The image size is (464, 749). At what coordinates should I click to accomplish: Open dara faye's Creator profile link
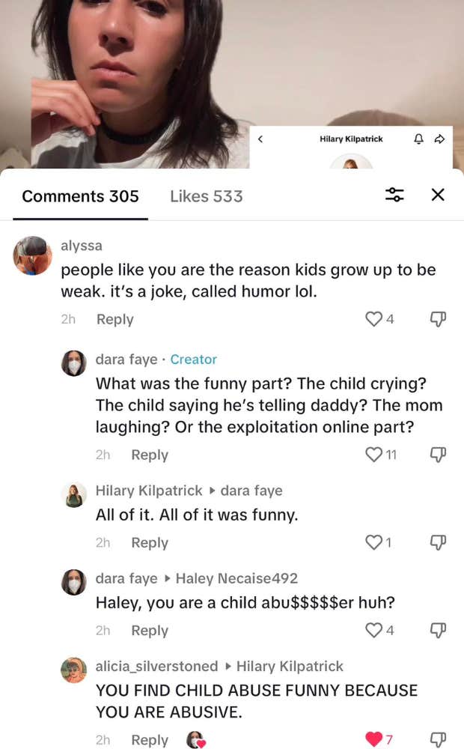(194, 360)
